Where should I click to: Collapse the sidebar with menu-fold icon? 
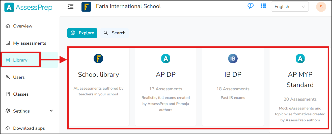pyautogui.click(x=71, y=7)
